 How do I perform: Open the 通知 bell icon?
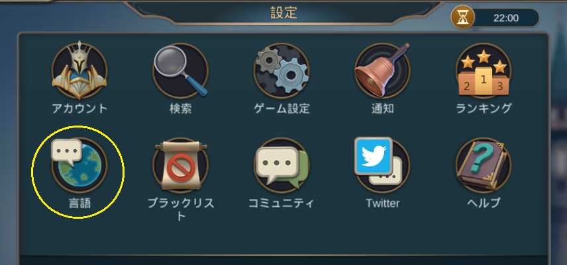pos(383,71)
